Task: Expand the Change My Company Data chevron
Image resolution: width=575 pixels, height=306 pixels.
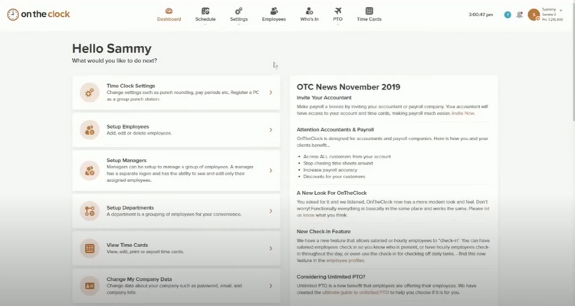Action: pos(271,286)
